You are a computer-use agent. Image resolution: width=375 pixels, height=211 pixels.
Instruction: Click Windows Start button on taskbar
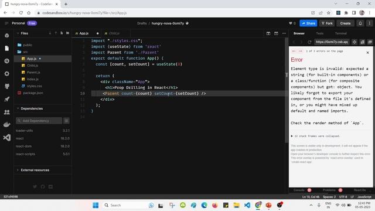pos(96,205)
